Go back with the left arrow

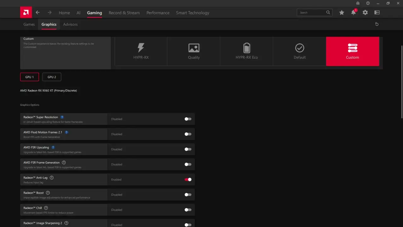coord(38,13)
